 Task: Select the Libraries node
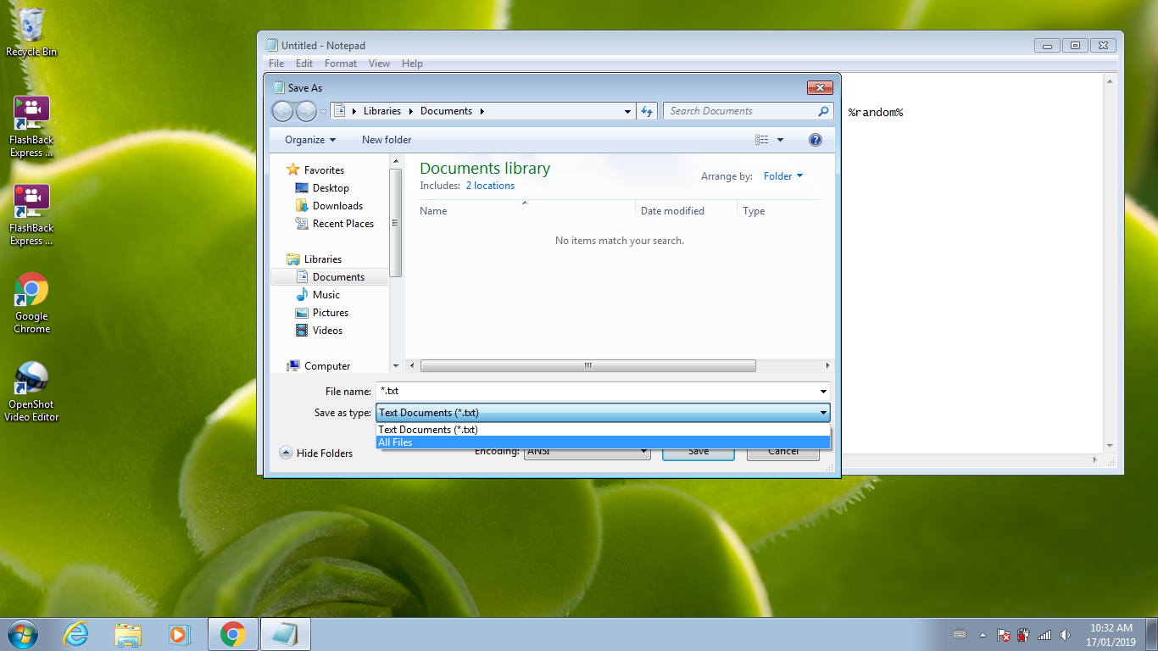[x=323, y=259]
